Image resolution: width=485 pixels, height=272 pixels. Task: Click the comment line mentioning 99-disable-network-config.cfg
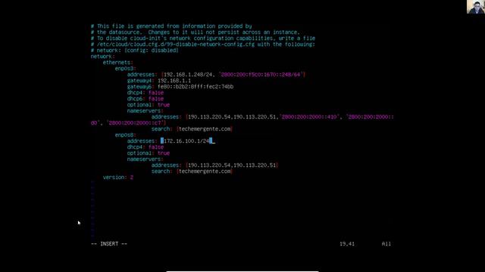pyautogui.click(x=203, y=45)
